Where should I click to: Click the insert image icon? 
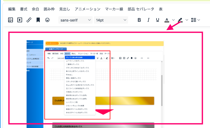point(11,20)
